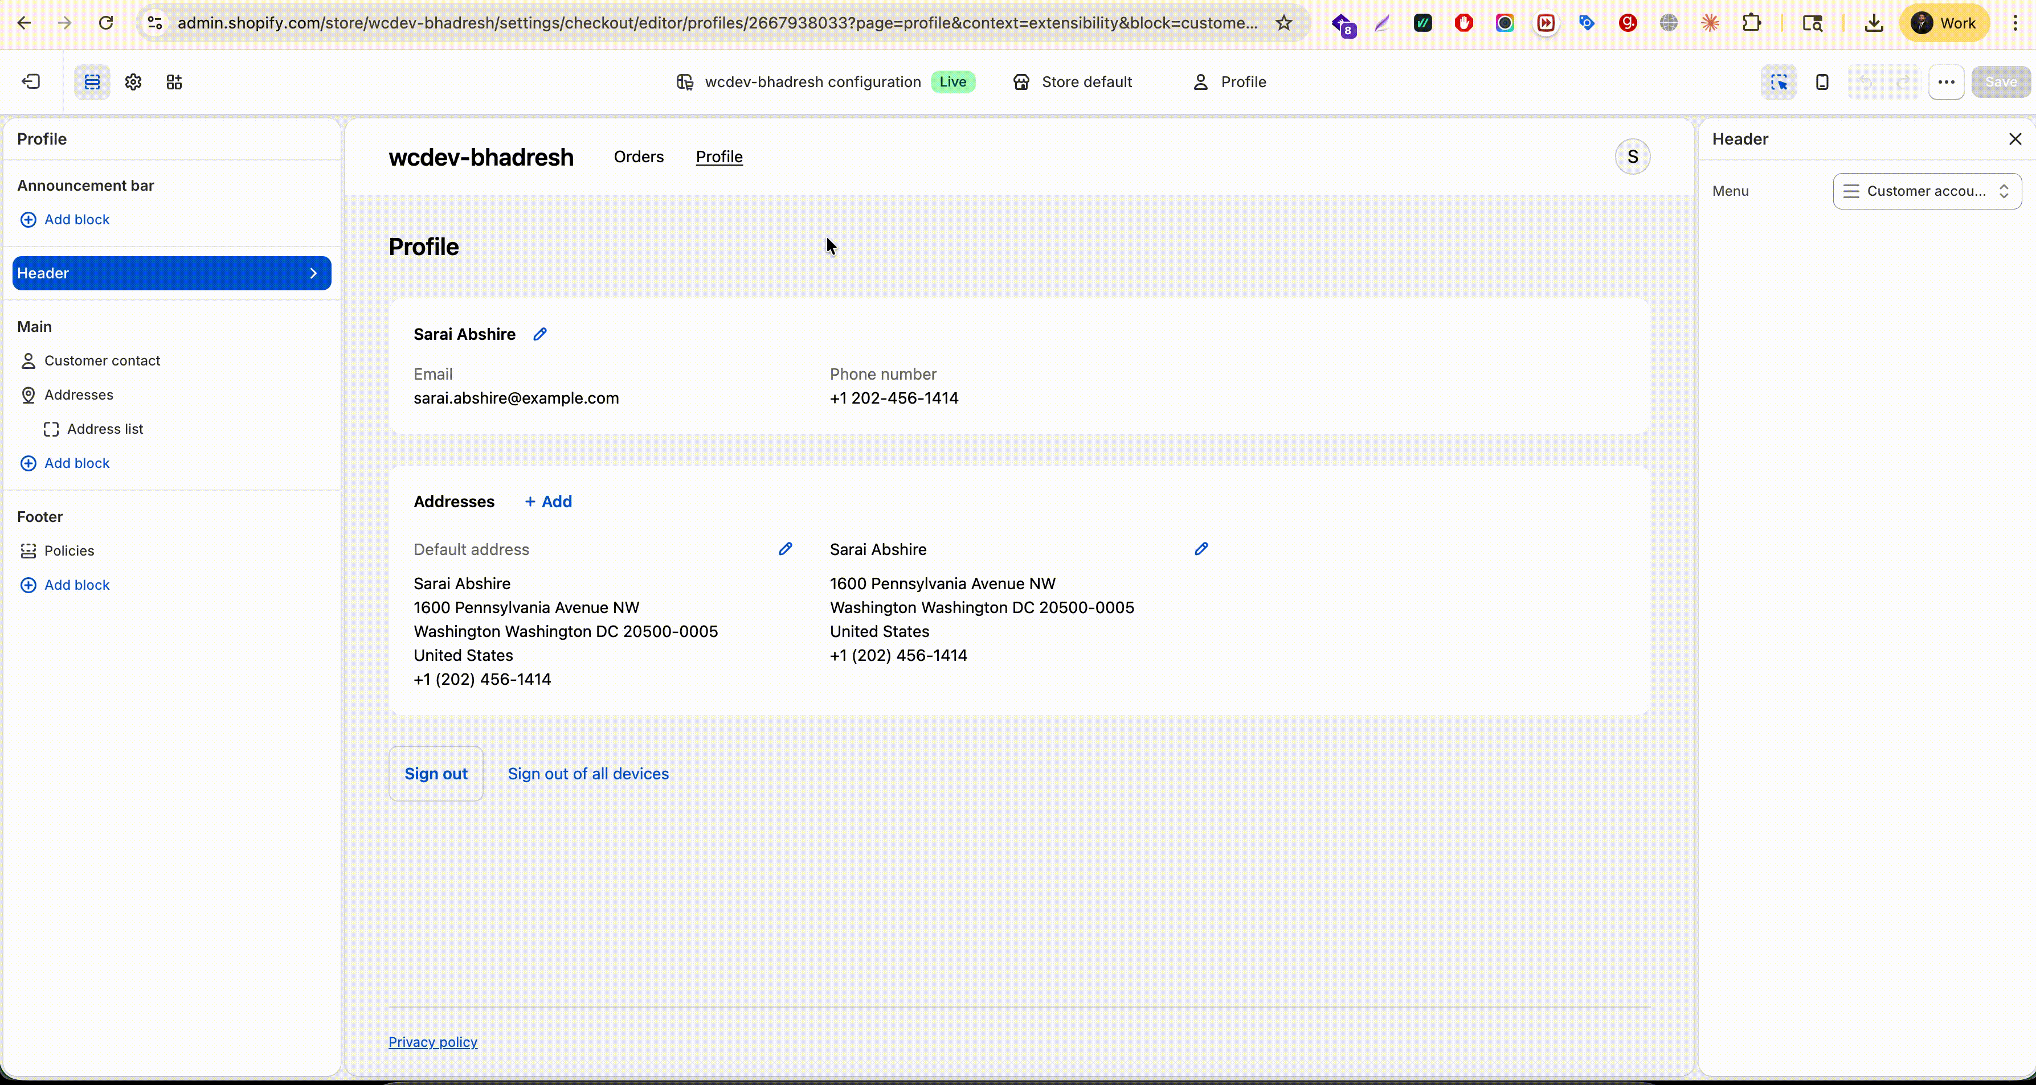
Task: Click the Profile page heading
Action: click(424, 247)
